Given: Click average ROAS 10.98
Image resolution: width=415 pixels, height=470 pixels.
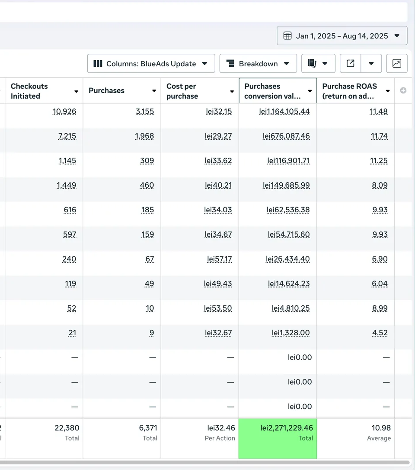Looking at the screenshot, I should click(381, 428).
